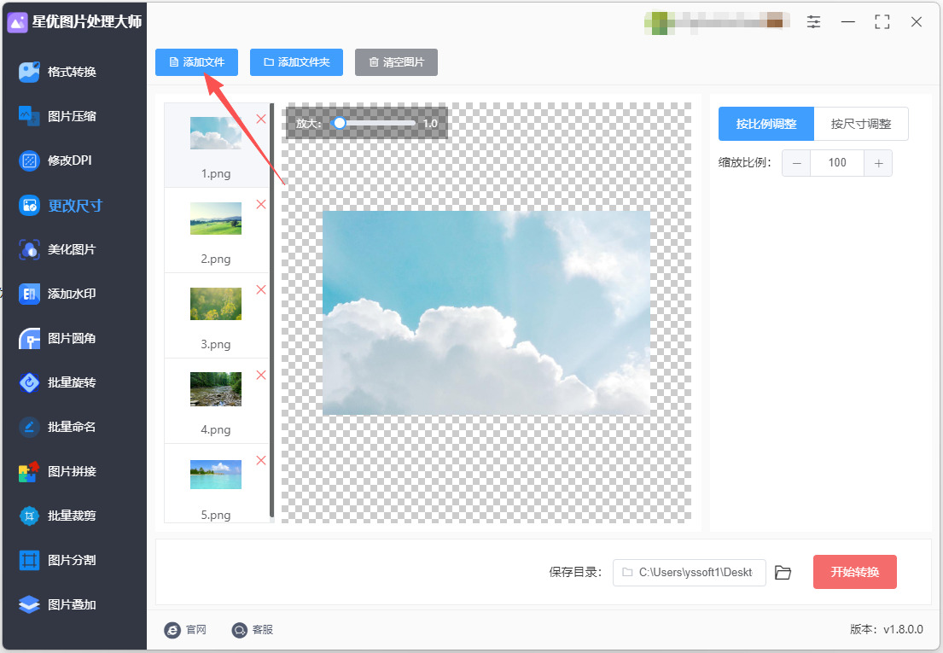Click the 清空图片 clear images button
This screenshot has width=943, height=653.
[396, 62]
